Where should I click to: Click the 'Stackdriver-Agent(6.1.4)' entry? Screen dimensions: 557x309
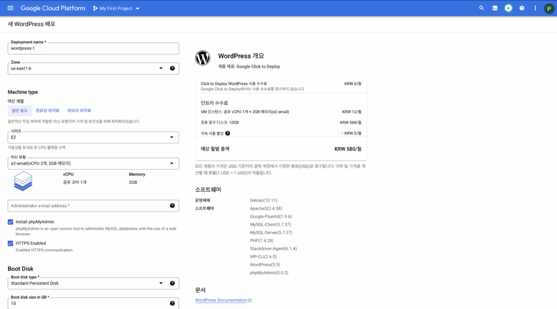[x=273, y=249]
